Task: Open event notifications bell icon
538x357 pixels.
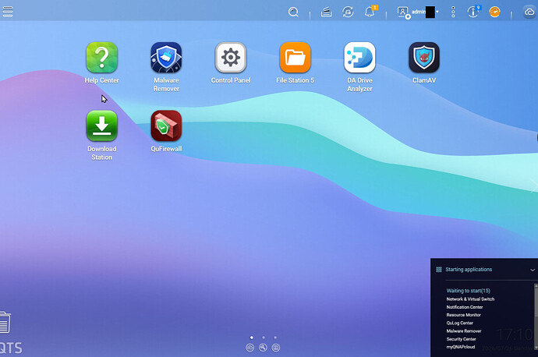Action: coord(370,12)
